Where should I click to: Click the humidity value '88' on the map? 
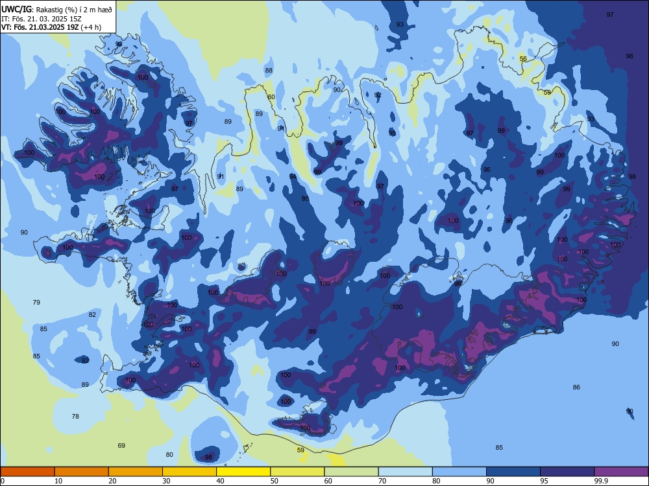tap(269, 70)
